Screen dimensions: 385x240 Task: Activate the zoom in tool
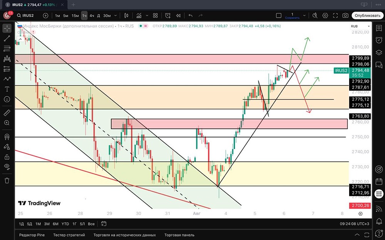click(x=7, y=123)
